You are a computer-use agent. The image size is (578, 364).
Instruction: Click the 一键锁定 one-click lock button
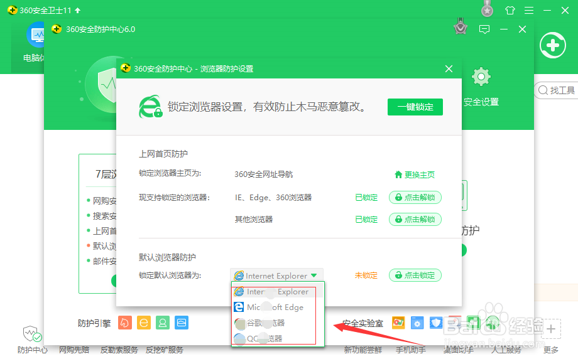click(x=415, y=107)
